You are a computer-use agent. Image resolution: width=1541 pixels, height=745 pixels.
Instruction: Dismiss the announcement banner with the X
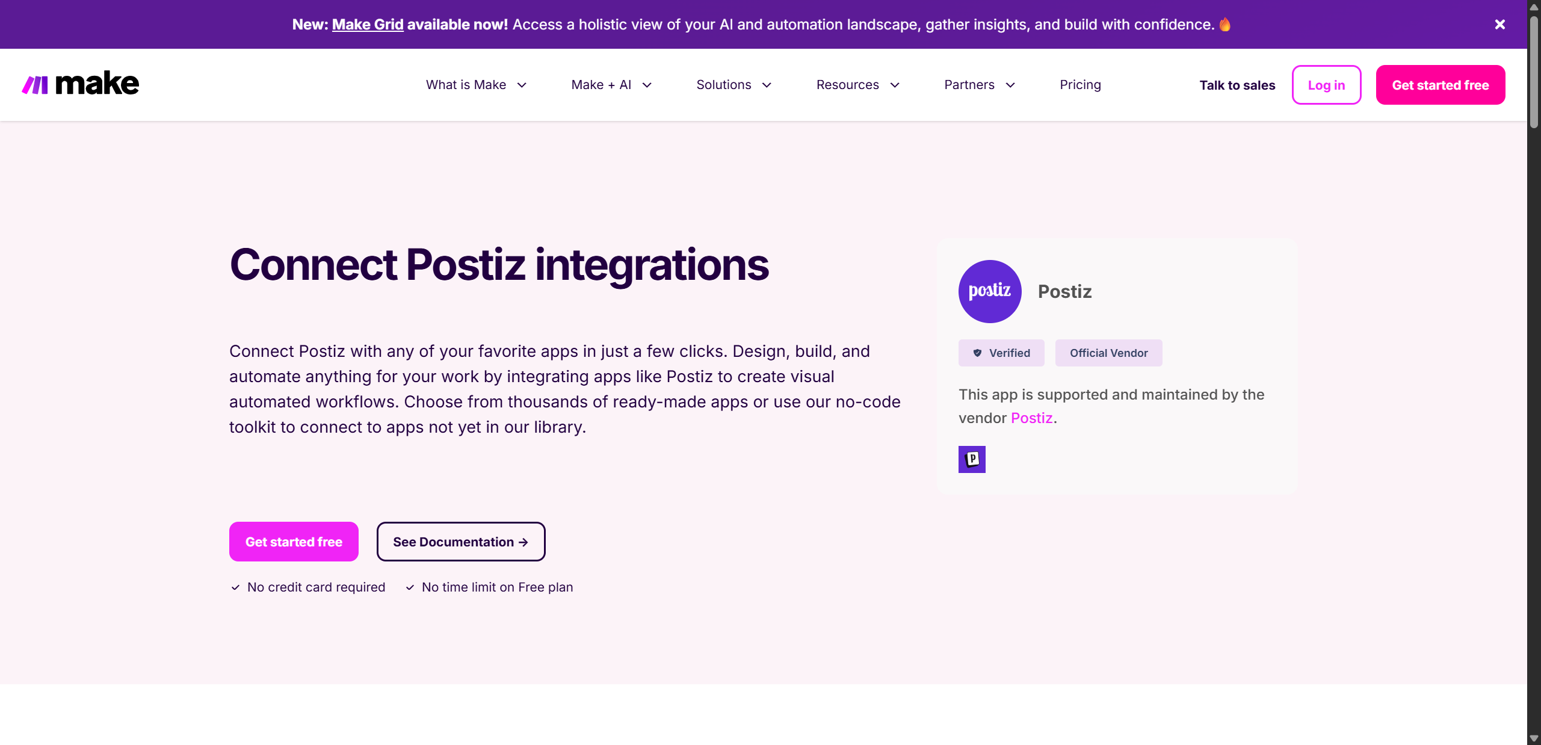[x=1499, y=25]
